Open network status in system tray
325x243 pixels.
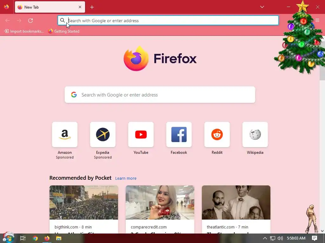273,238
